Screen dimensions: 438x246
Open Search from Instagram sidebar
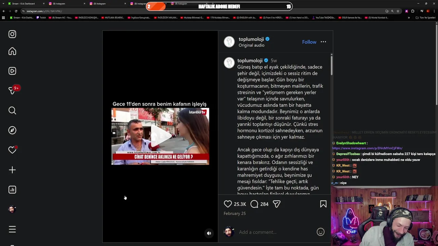pyautogui.click(x=12, y=110)
